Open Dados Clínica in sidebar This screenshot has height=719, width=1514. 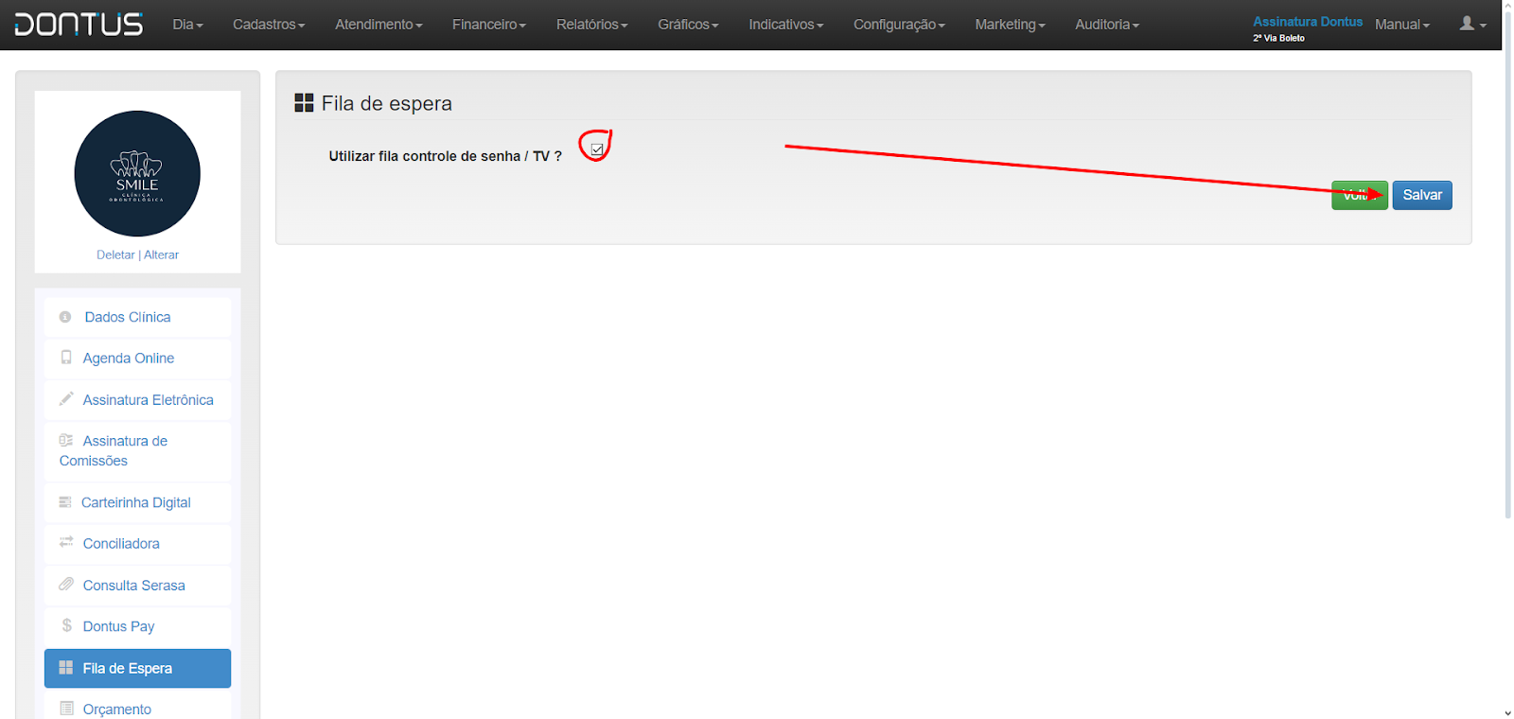pos(137,317)
